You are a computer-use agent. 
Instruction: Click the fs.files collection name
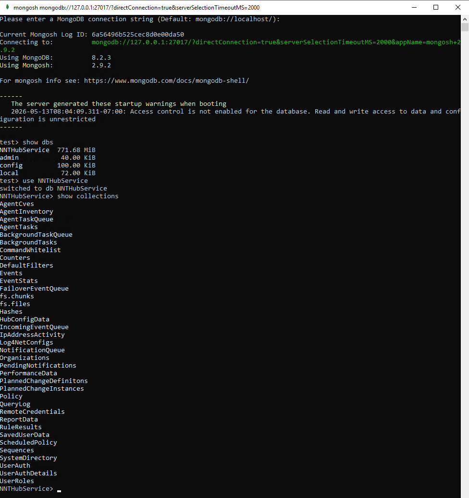pyautogui.click(x=15, y=304)
